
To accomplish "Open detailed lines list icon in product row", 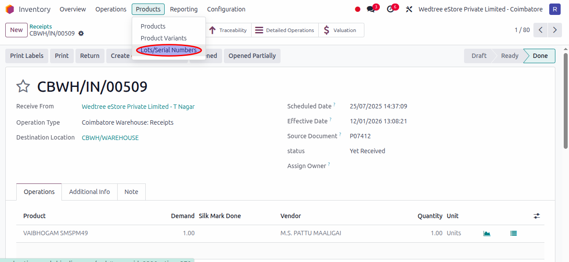I will (x=513, y=233).
